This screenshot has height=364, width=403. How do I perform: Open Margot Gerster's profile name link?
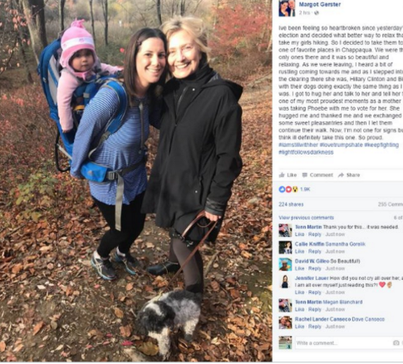tap(320, 4)
